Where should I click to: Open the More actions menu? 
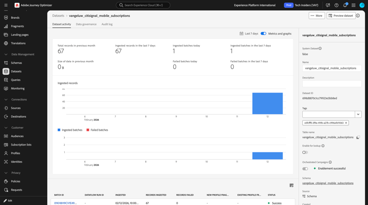click(316, 16)
